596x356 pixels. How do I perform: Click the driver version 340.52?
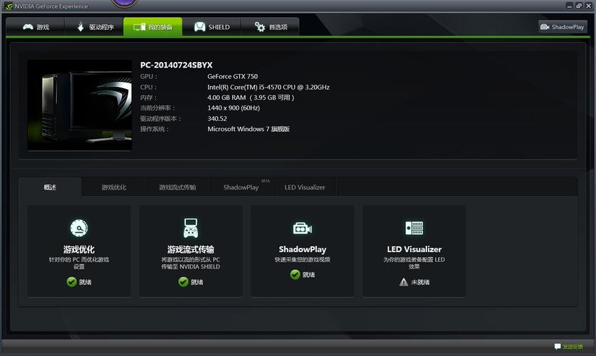click(x=217, y=118)
